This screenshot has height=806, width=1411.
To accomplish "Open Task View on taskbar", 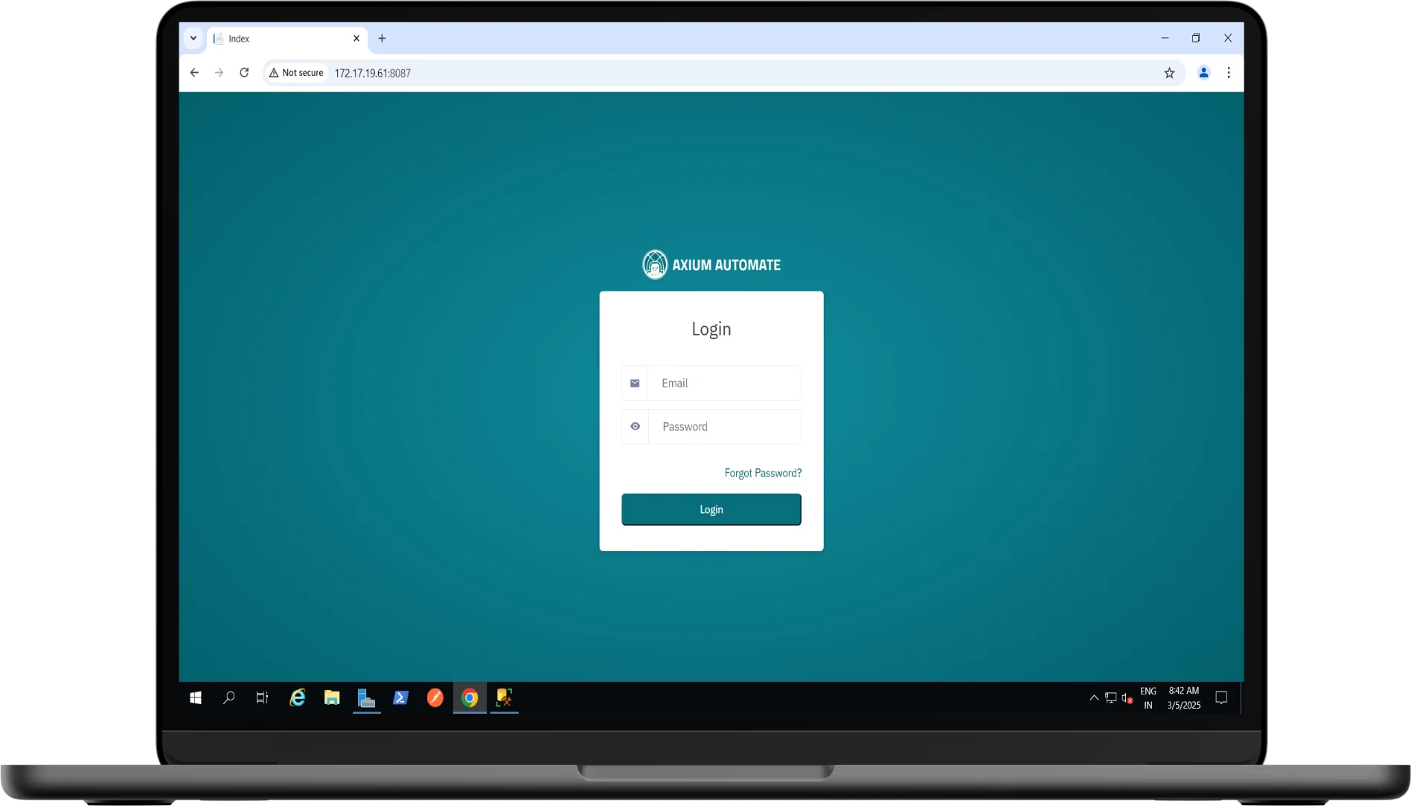I will [262, 698].
